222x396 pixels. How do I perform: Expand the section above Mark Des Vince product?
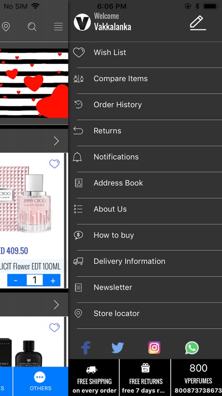pyautogui.click(x=56, y=305)
